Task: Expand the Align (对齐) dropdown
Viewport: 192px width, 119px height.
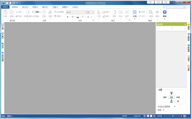Action: 146,16
